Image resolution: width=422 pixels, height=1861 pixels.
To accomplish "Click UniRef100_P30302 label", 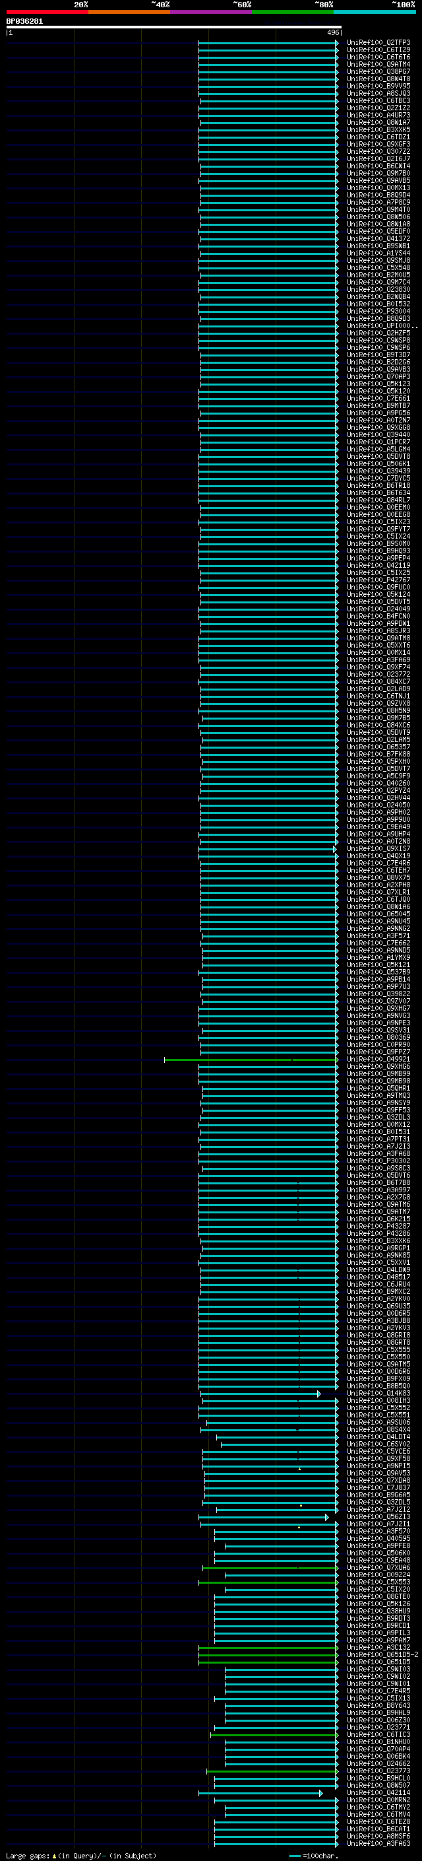I will click(378, 1161).
